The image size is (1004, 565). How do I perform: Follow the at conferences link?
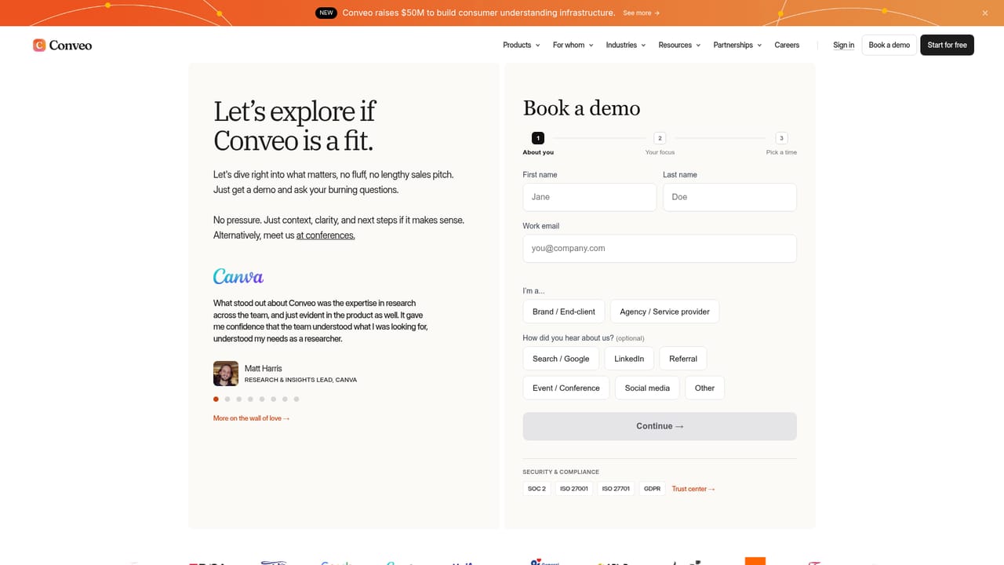[326, 235]
